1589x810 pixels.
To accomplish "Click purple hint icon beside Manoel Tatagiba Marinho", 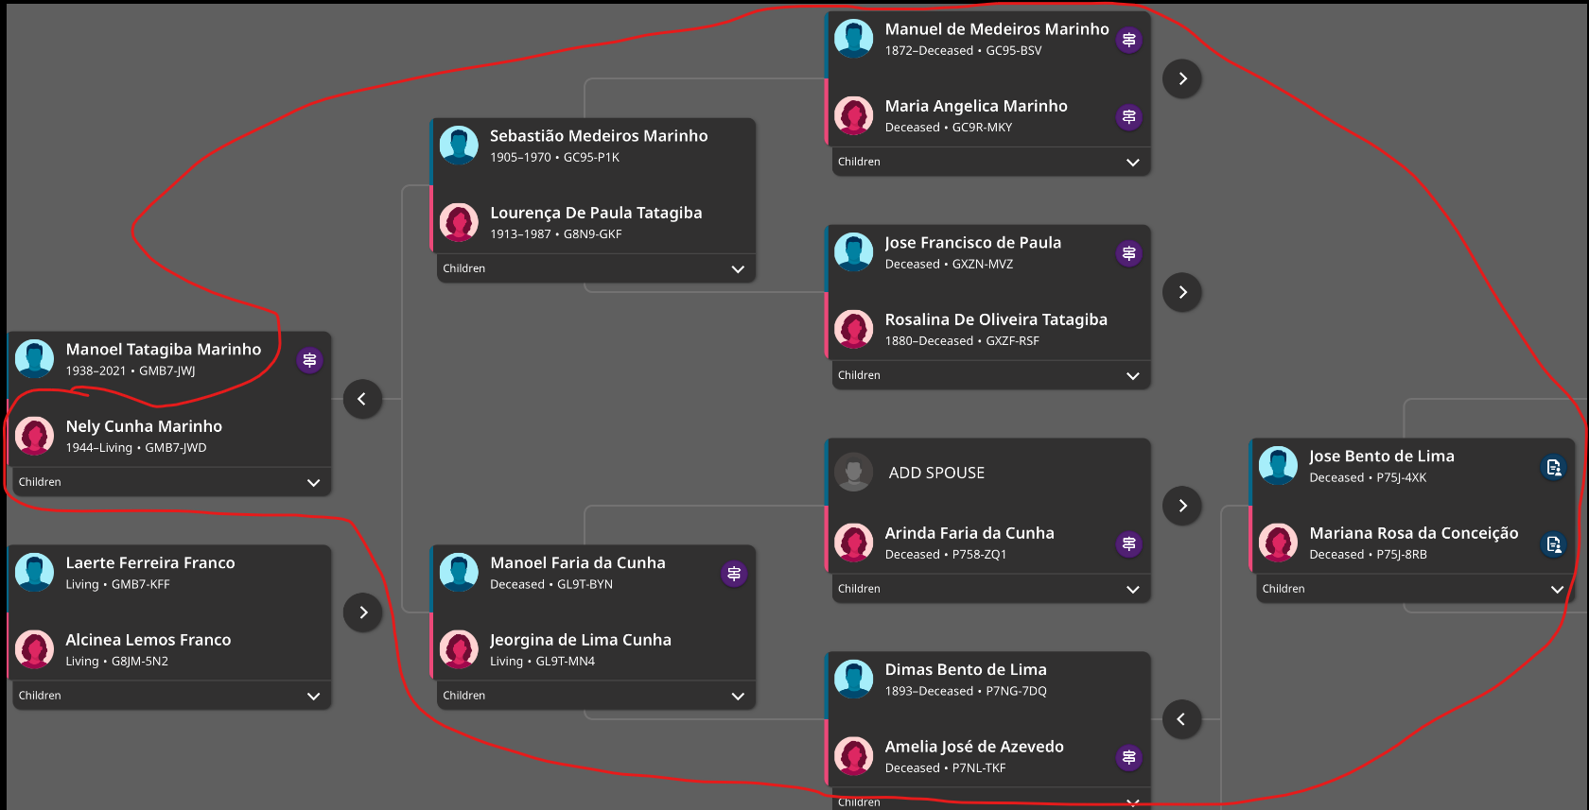I will (x=309, y=360).
